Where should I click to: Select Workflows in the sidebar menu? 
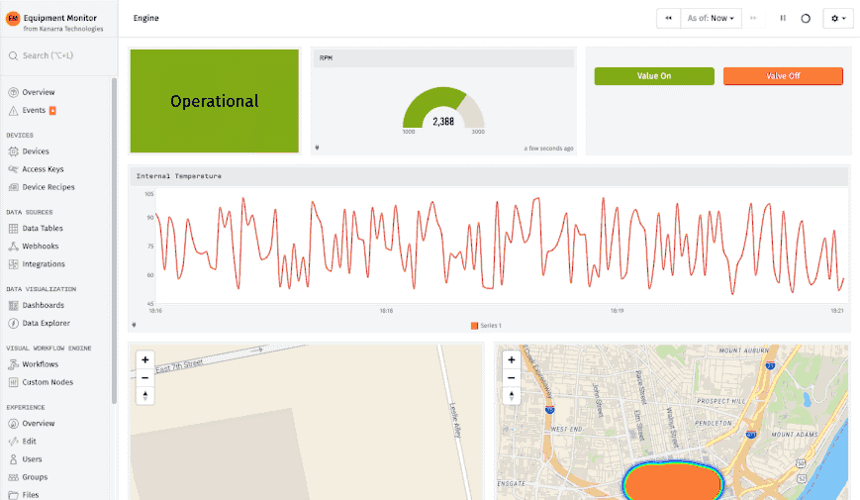coord(41,364)
